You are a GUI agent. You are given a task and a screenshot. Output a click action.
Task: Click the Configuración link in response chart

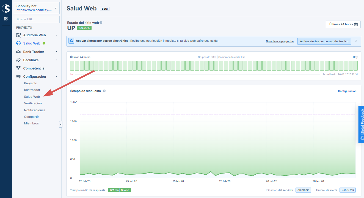pyautogui.click(x=347, y=91)
